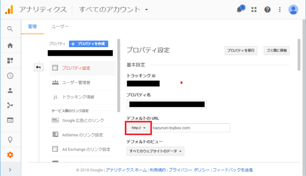Click the default URL text field
Image resolution: width=306 pixels, height=176 pixels.
click(x=190, y=128)
